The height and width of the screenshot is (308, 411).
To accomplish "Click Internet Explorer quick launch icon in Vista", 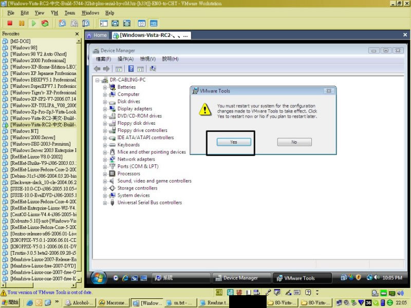I will [125, 278].
